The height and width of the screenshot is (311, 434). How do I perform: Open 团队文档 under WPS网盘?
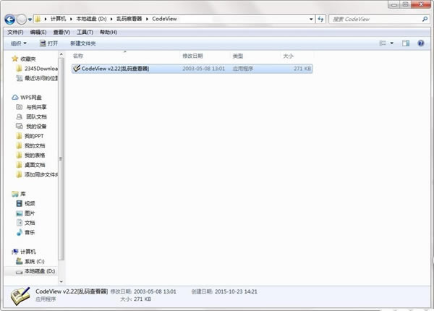[x=31, y=116]
